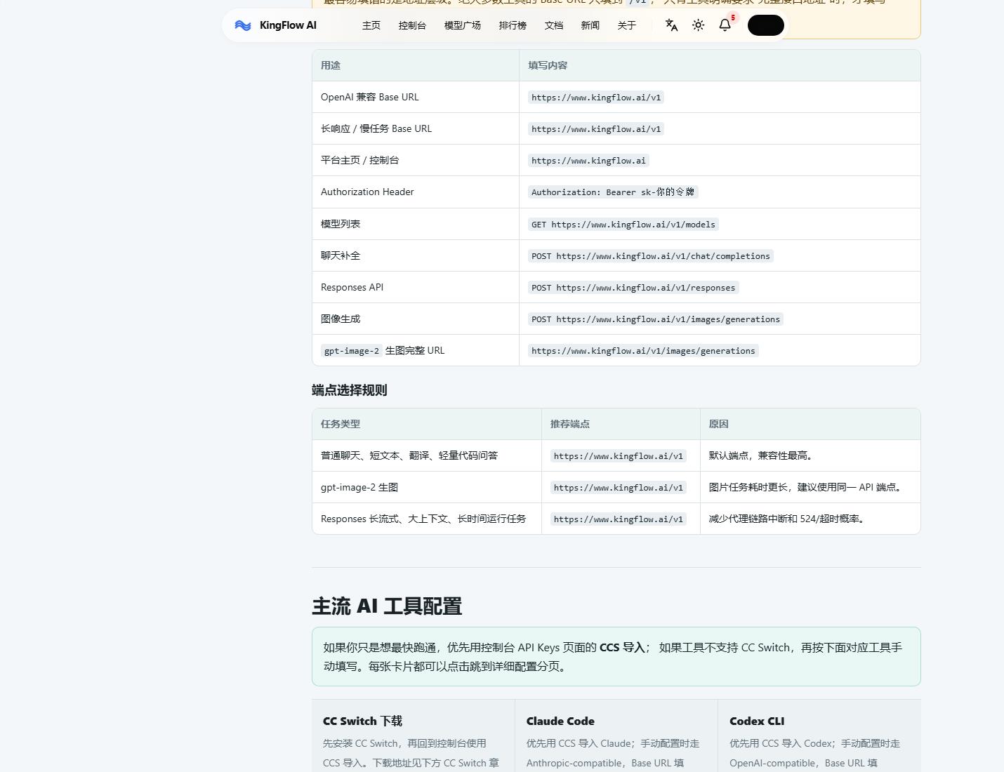Screen dimensions: 1004x772
Task: Click the 图像生成 row label
Action: pos(341,319)
